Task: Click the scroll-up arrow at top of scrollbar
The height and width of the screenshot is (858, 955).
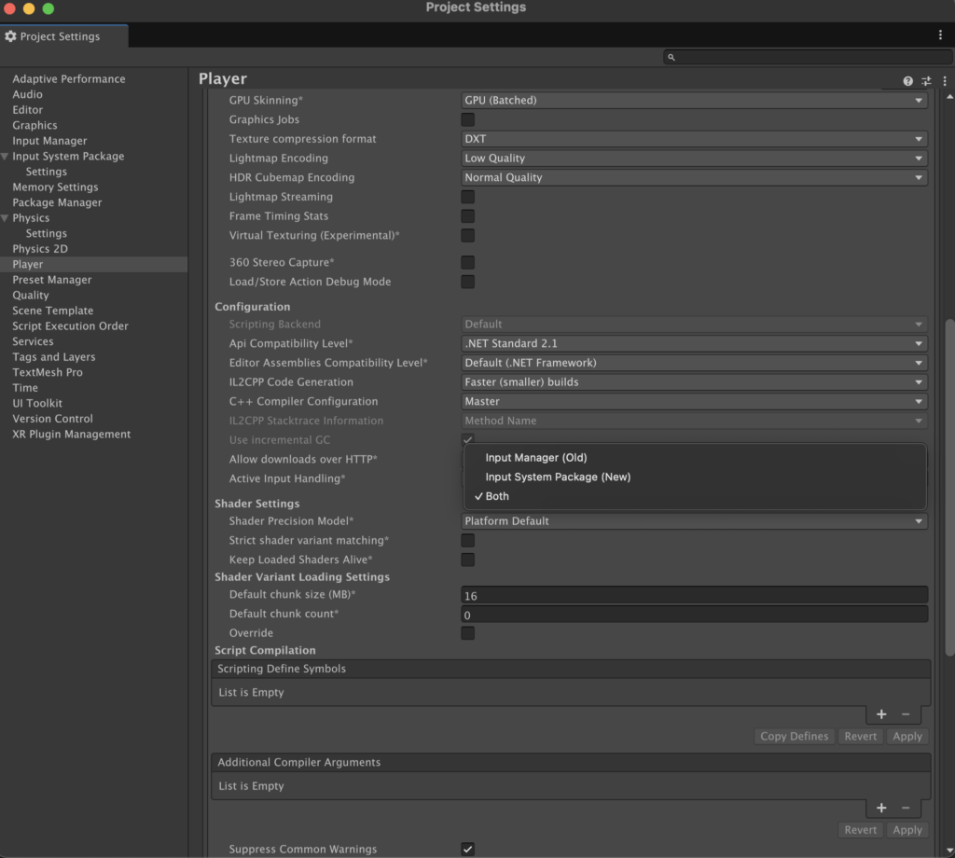Action: click(x=948, y=96)
